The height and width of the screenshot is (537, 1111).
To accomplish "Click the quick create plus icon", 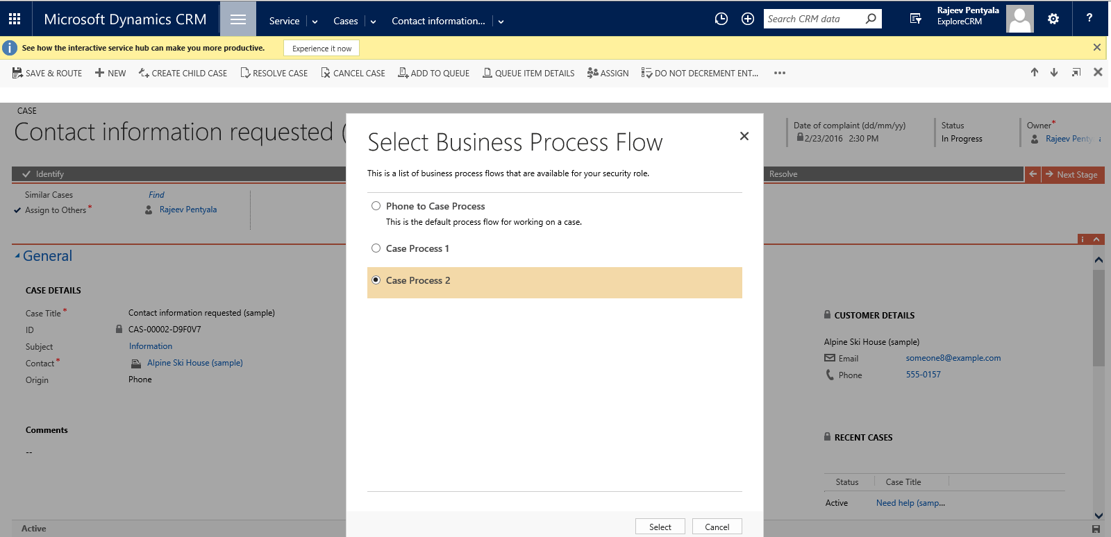I will pyautogui.click(x=748, y=19).
